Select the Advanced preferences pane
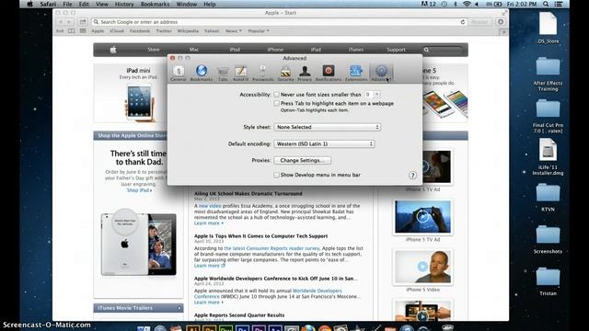 [381, 74]
